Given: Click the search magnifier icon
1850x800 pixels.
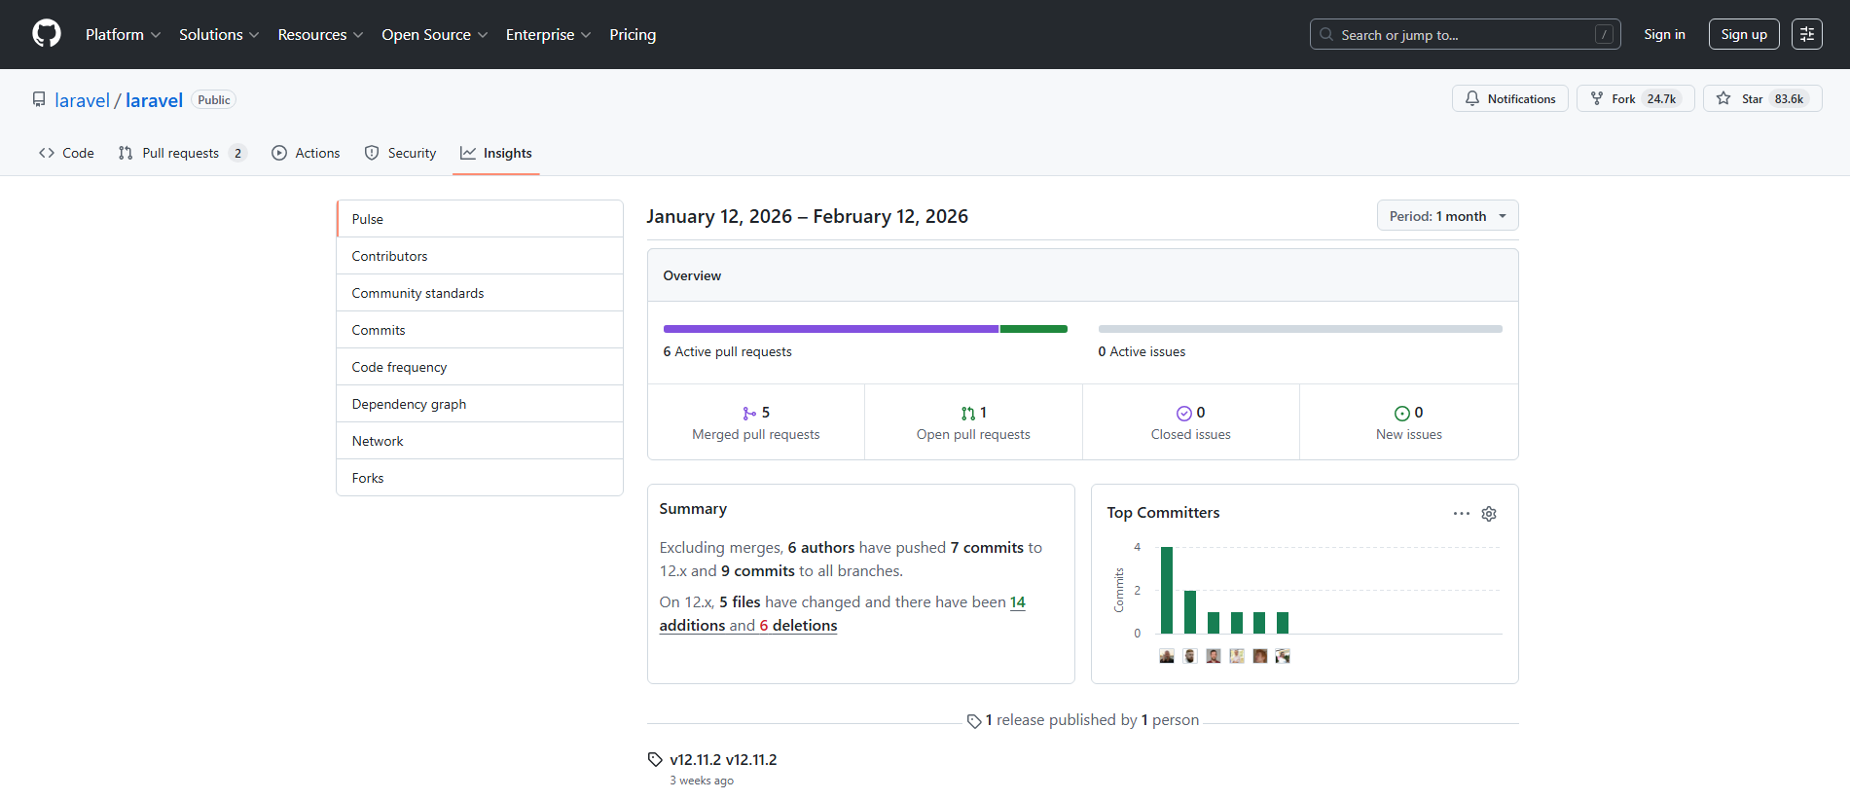Looking at the screenshot, I should point(1326,34).
